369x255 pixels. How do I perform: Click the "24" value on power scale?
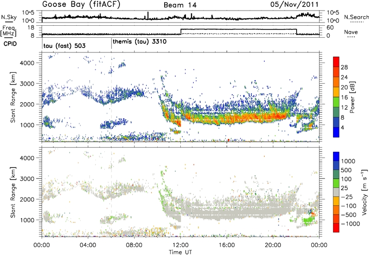(344, 77)
